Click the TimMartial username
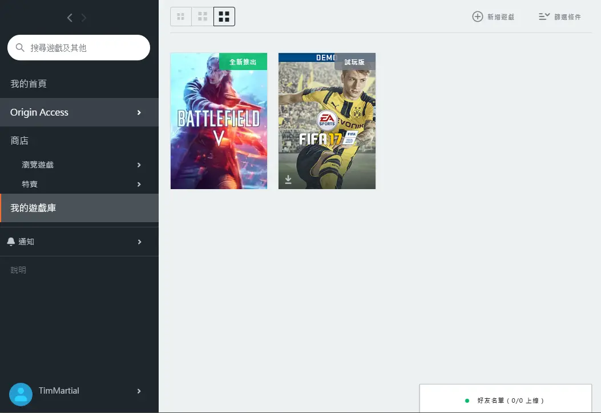This screenshot has width=601, height=413. tap(59, 390)
